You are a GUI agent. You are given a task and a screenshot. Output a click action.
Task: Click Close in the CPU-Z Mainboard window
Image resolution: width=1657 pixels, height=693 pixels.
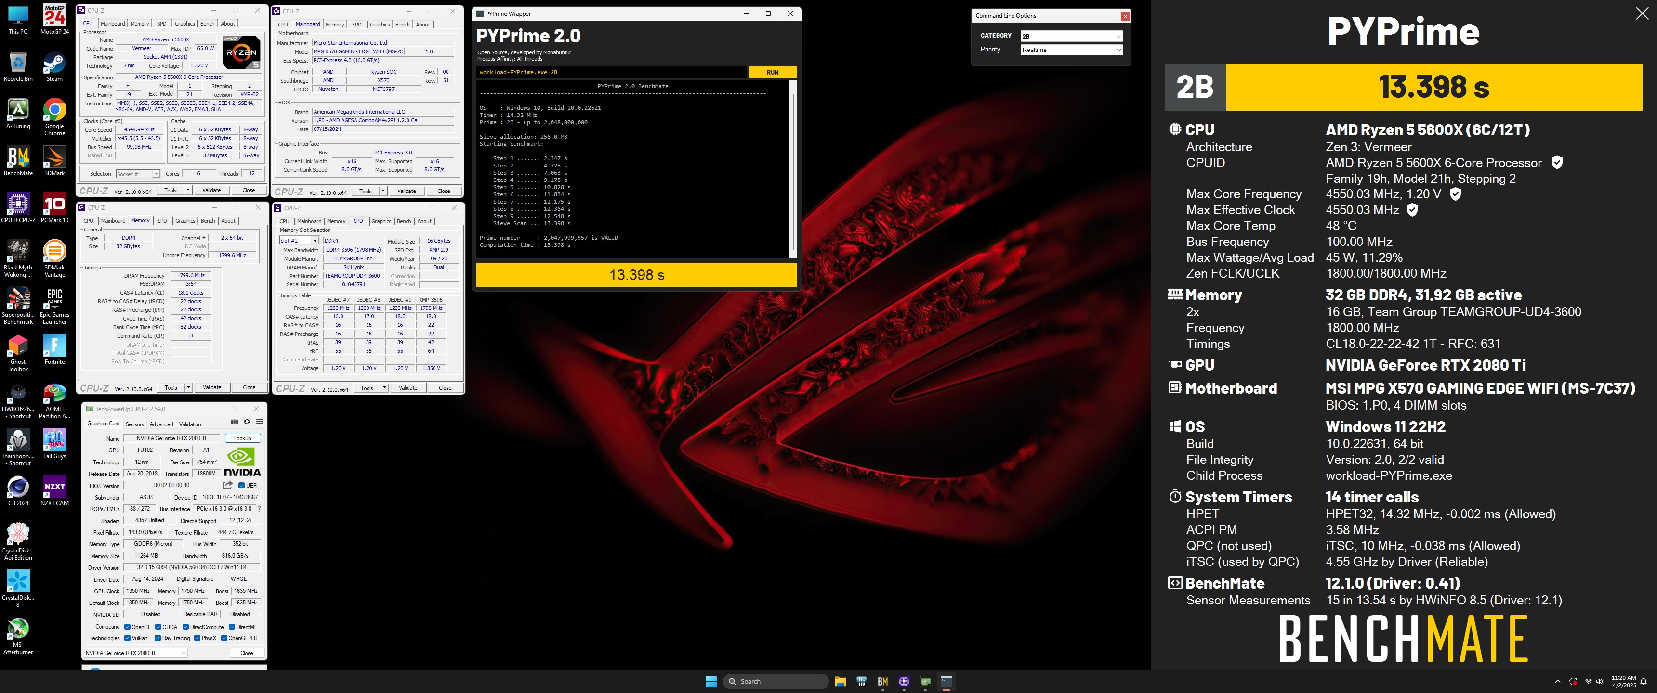[444, 191]
